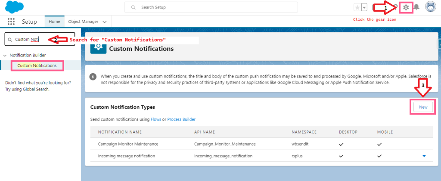
Task: Open the App Launcher grid
Action: pos(11,22)
